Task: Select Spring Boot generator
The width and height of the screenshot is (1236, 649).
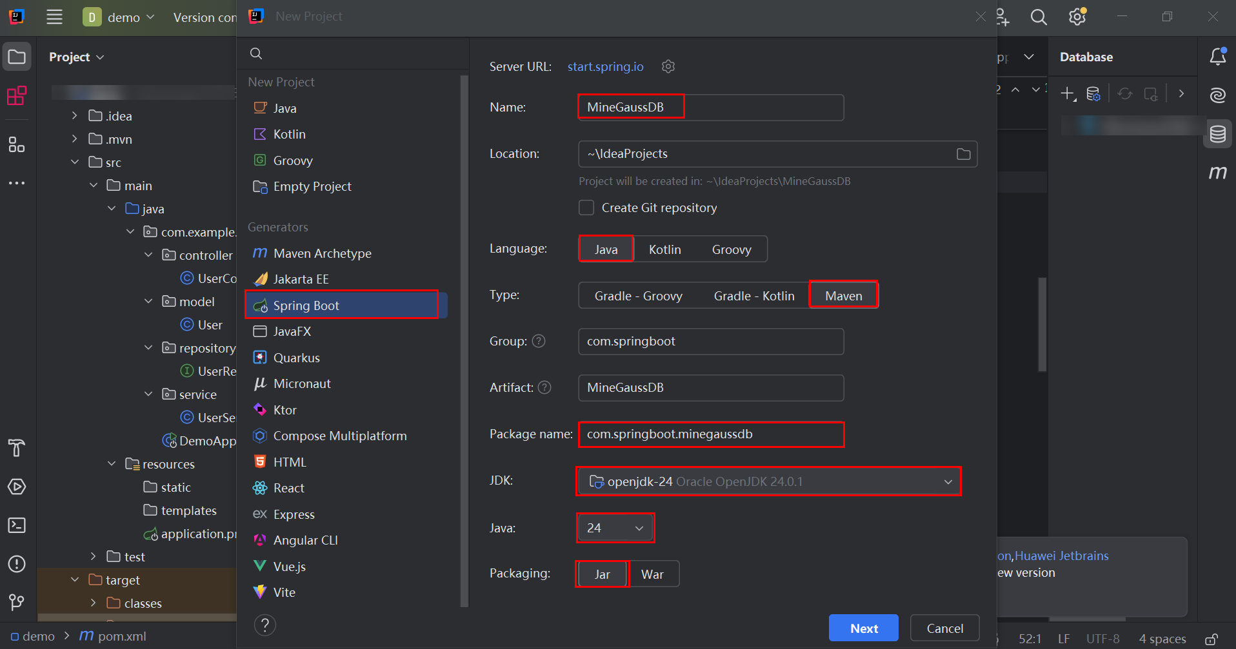Action: point(346,305)
